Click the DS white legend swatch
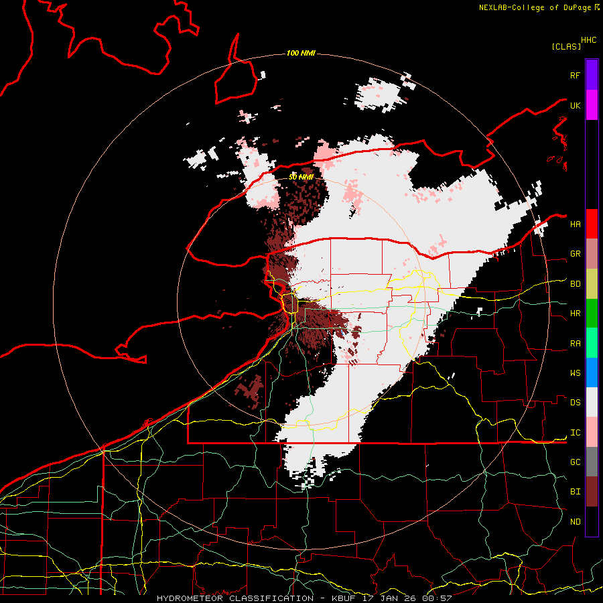 (x=592, y=402)
